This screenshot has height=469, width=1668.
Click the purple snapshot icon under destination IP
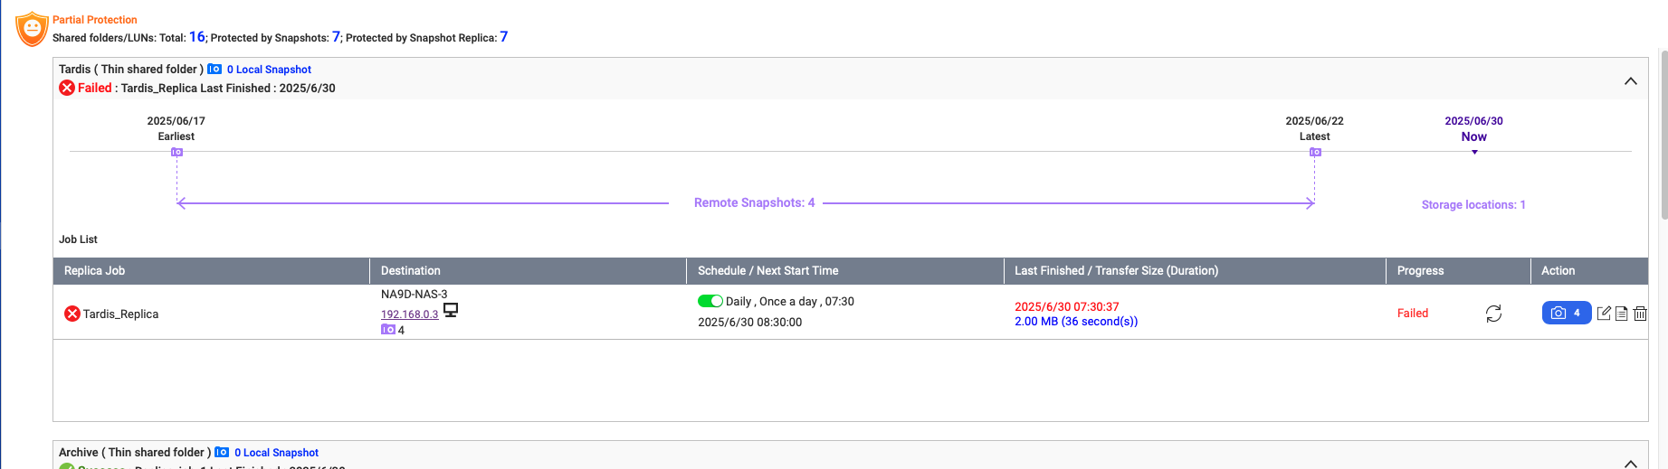coord(388,330)
